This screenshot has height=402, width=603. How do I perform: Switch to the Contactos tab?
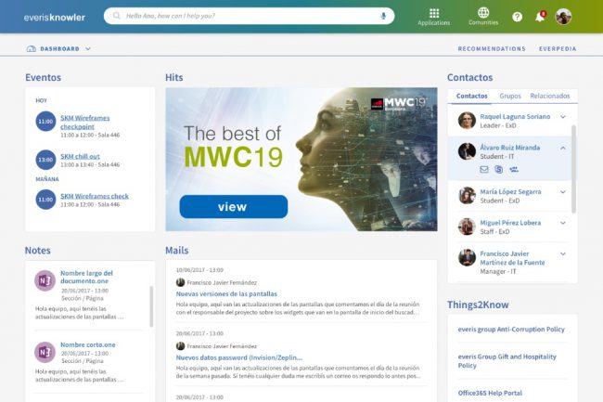click(471, 96)
